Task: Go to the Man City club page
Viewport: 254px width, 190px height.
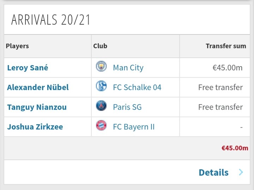Action: coord(128,68)
